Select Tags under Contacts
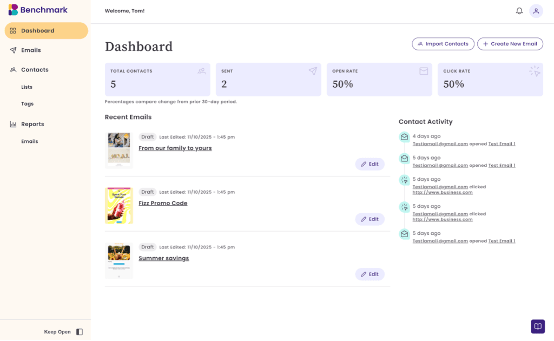Screen dimensions: 554x341 coord(26,103)
